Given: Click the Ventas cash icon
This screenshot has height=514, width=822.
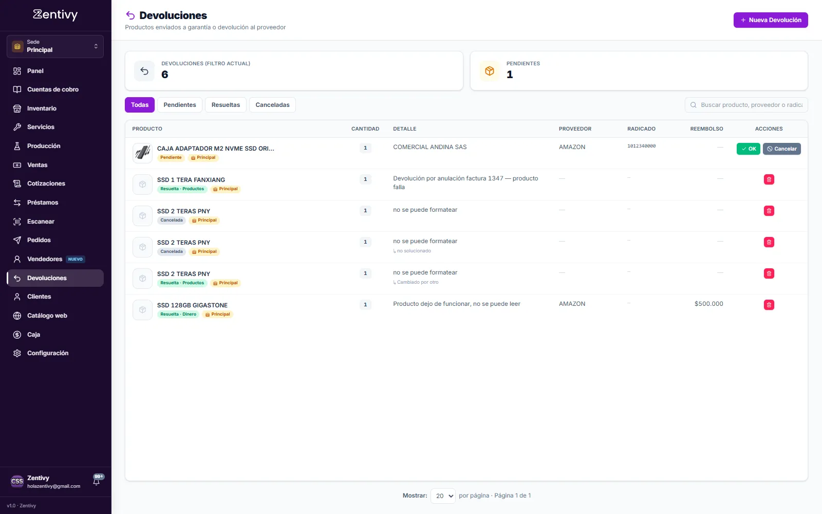Looking at the screenshot, I should click(17, 165).
